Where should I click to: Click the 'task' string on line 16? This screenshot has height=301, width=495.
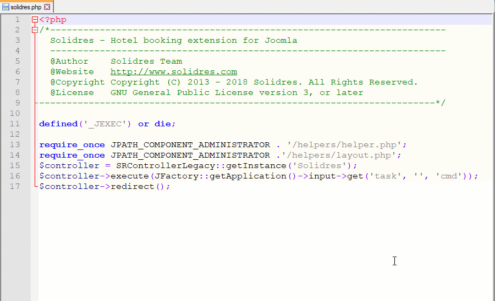click(386, 176)
